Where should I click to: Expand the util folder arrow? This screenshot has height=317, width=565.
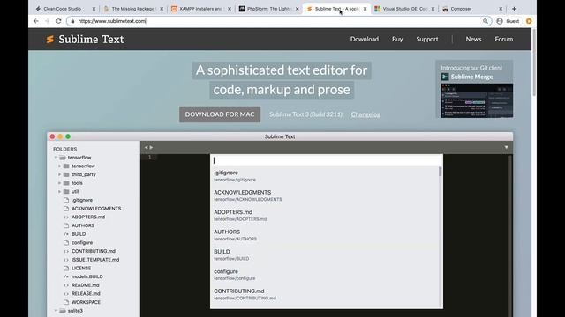[x=59, y=192]
